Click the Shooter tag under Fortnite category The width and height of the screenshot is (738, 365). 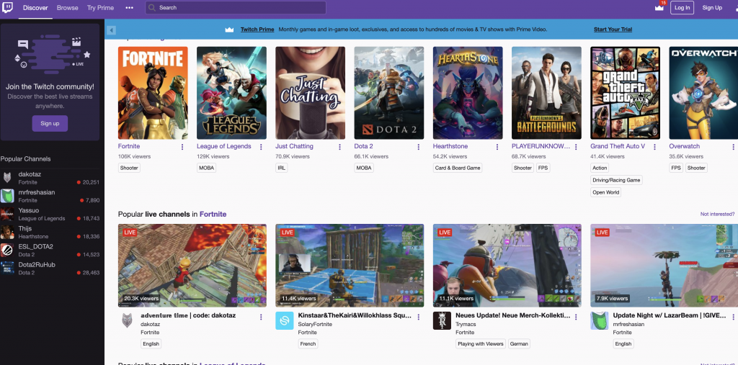pyautogui.click(x=129, y=168)
